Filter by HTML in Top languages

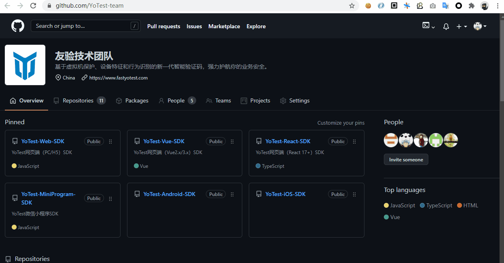tap(468, 205)
